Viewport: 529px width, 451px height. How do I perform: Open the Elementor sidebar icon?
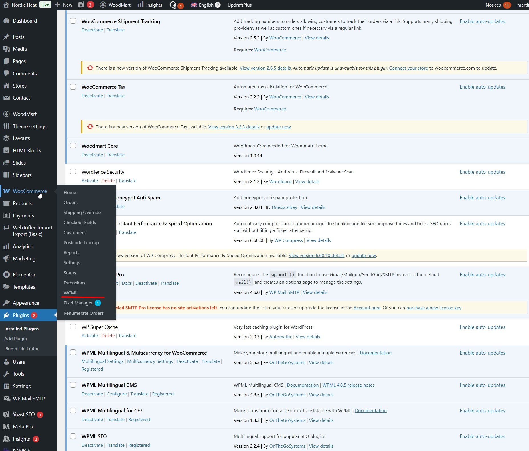click(x=6, y=275)
